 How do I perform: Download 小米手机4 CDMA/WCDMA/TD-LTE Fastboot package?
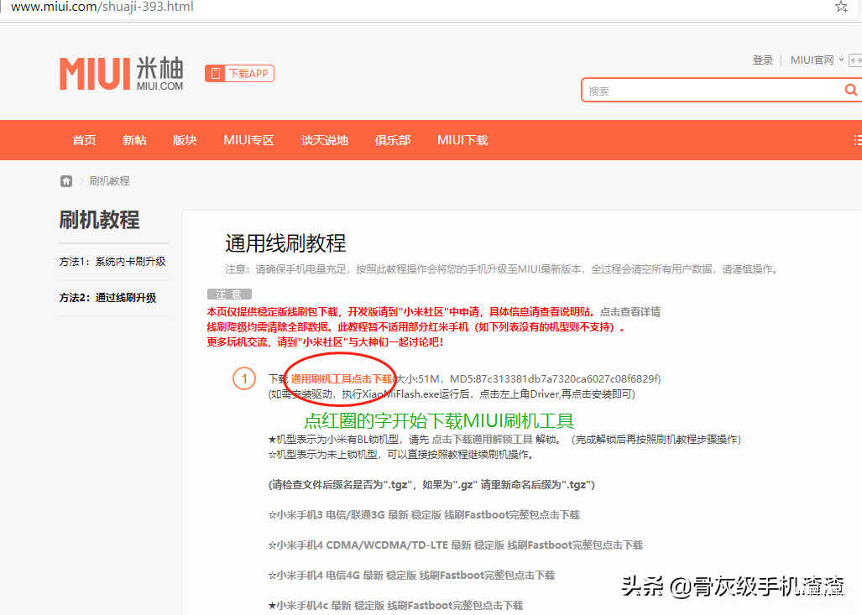pyautogui.click(x=455, y=545)
